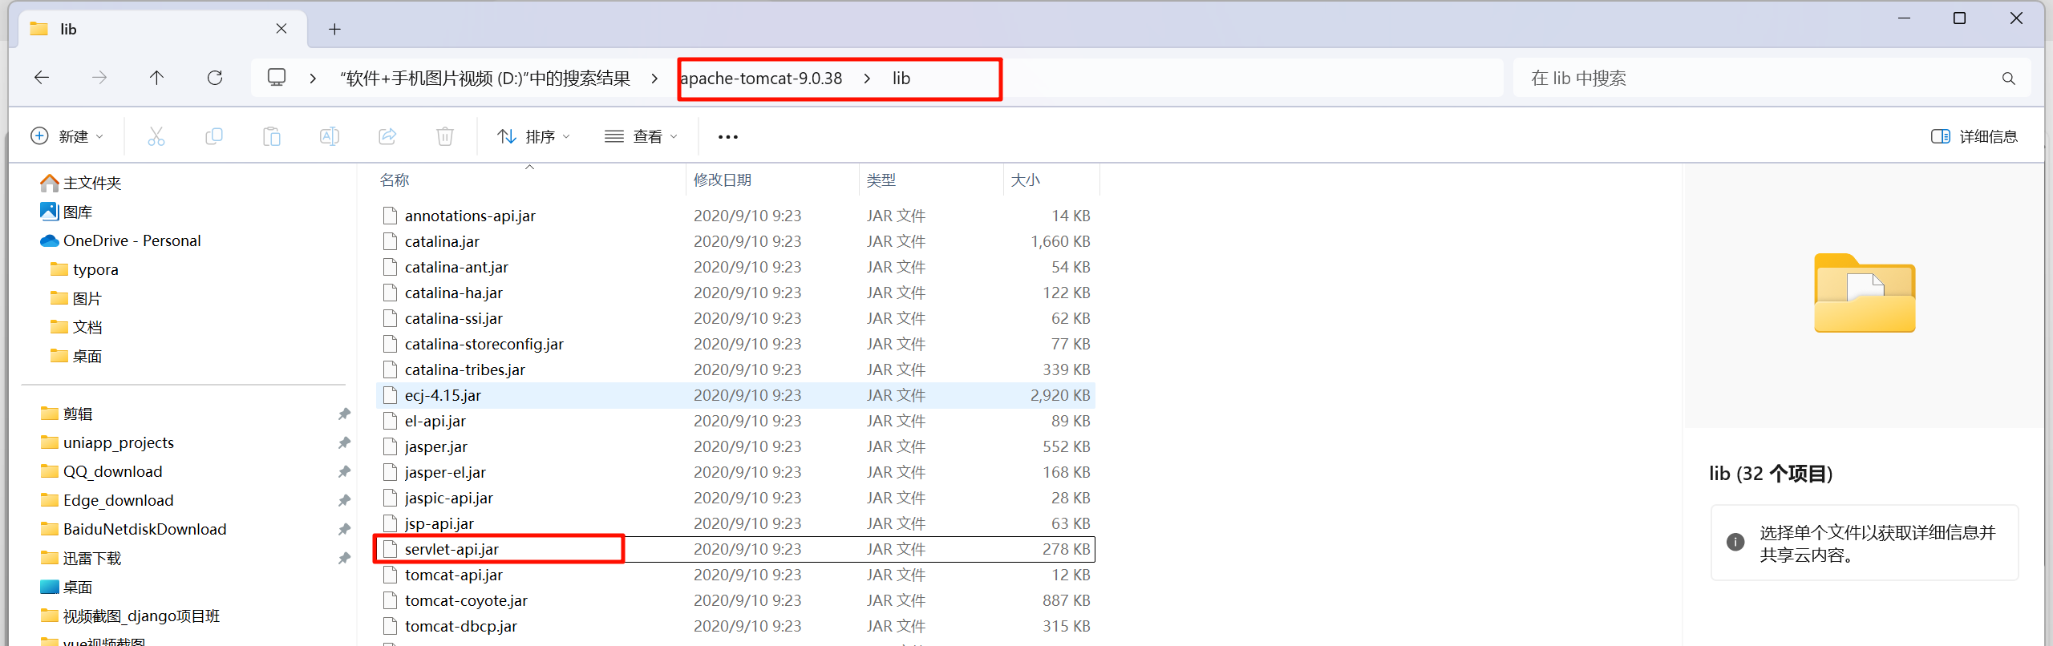
Task: Select catalina.jar file
Action: (736, 241)
